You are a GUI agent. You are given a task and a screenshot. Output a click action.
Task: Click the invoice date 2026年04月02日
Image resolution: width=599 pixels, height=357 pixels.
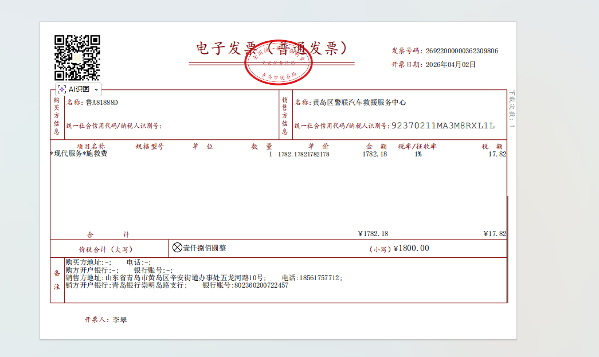click(451, 65)
